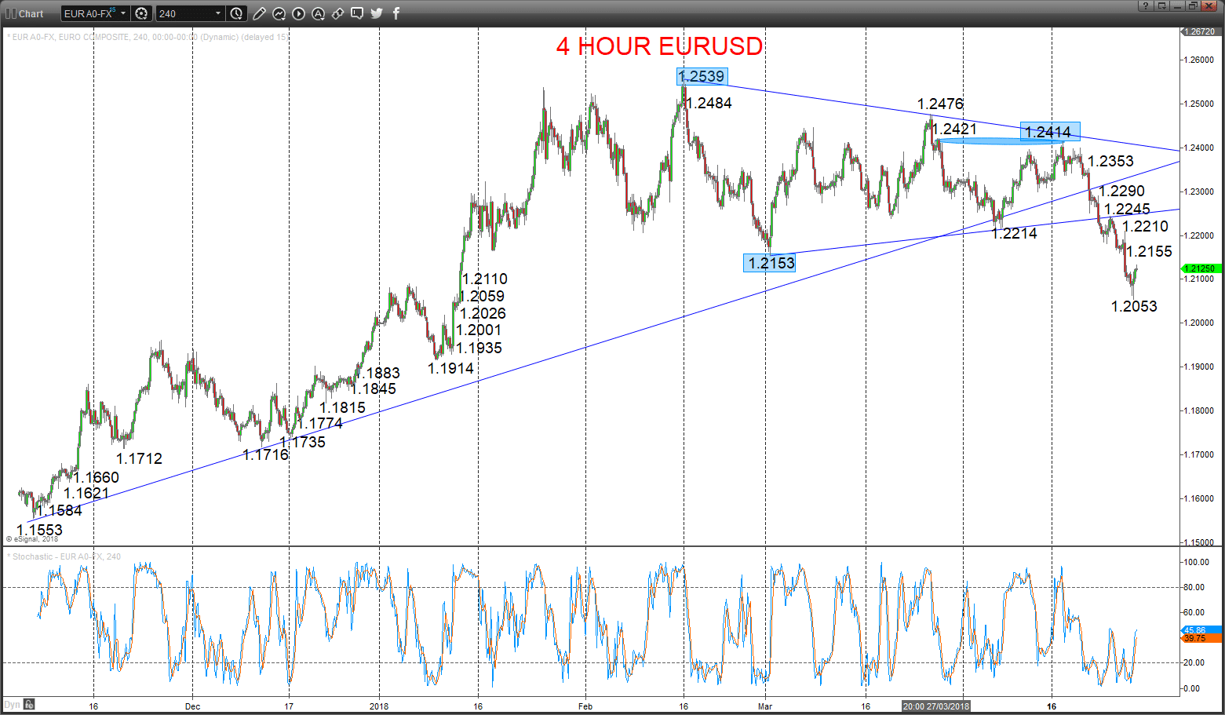Click the 1.2353 price annotation
Viewport: 1225px width, 715px height.
[1110, 161]
